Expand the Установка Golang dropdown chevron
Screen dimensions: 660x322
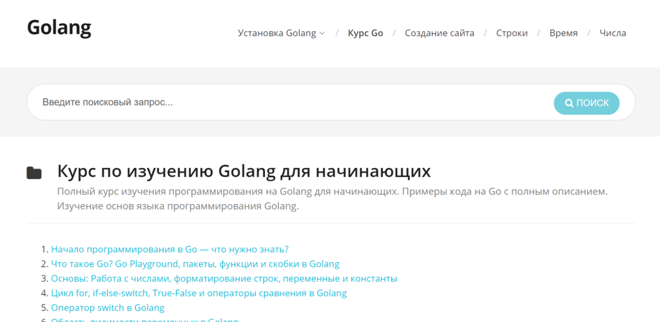(322, 33)
